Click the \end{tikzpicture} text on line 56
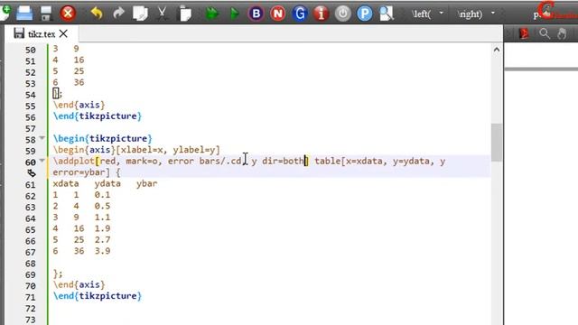This screenshot has width=578, height=325. (x=98, y=116)
